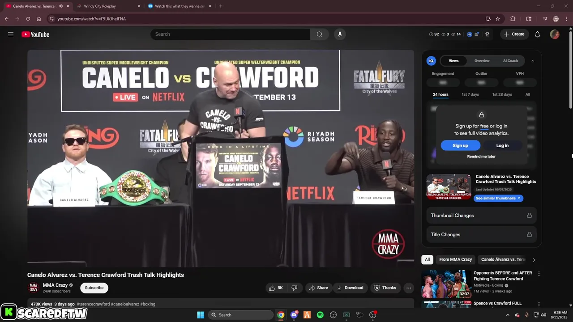Image resolution: width=573 pixels, height=322 pixels.
Task: Mute the Canelo Alvarez tab audio
Action: point(61,6)
